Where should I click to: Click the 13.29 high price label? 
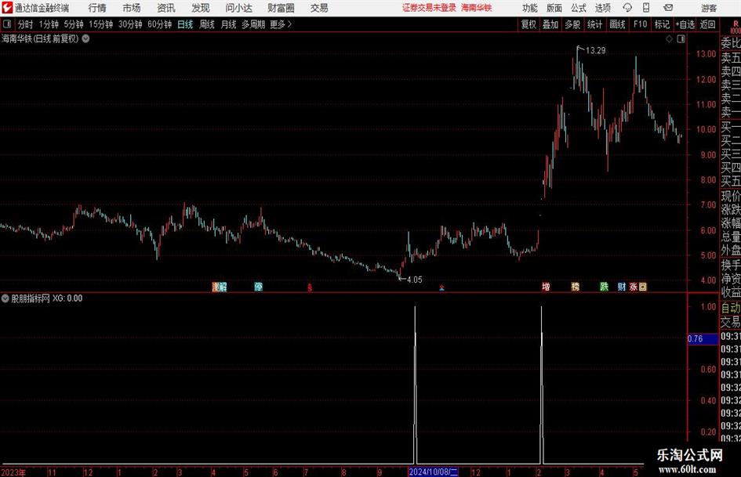coord(595,50)
